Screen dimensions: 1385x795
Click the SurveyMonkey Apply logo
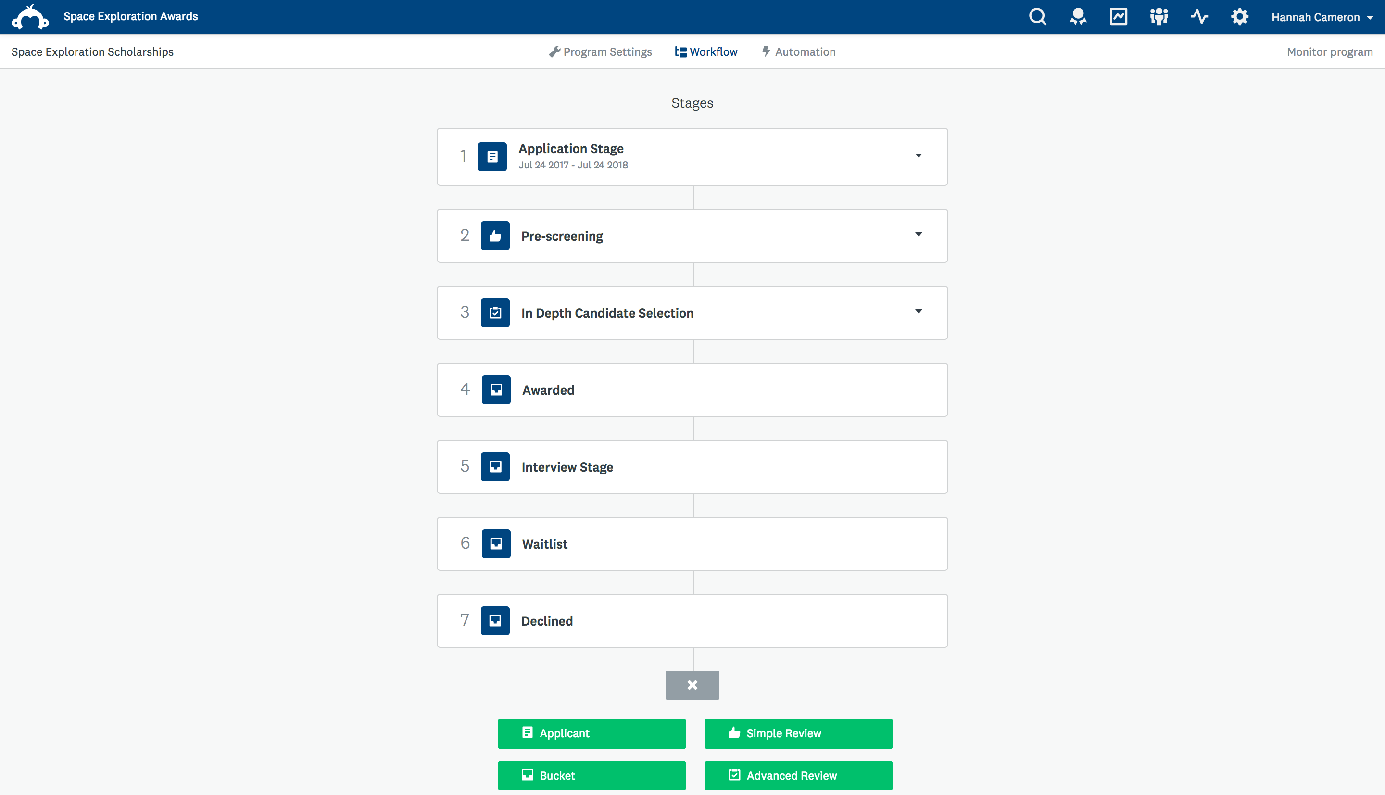(x=31, y=17)
